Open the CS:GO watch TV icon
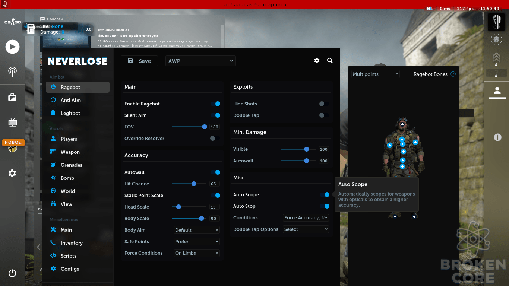The height and width of the screenshot is (286, 509). pos(12,122)
